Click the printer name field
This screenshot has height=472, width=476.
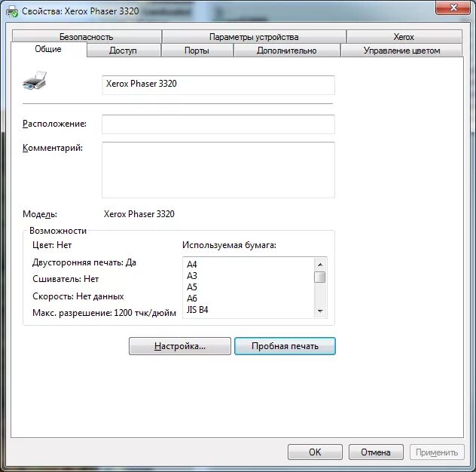point(218,85)
